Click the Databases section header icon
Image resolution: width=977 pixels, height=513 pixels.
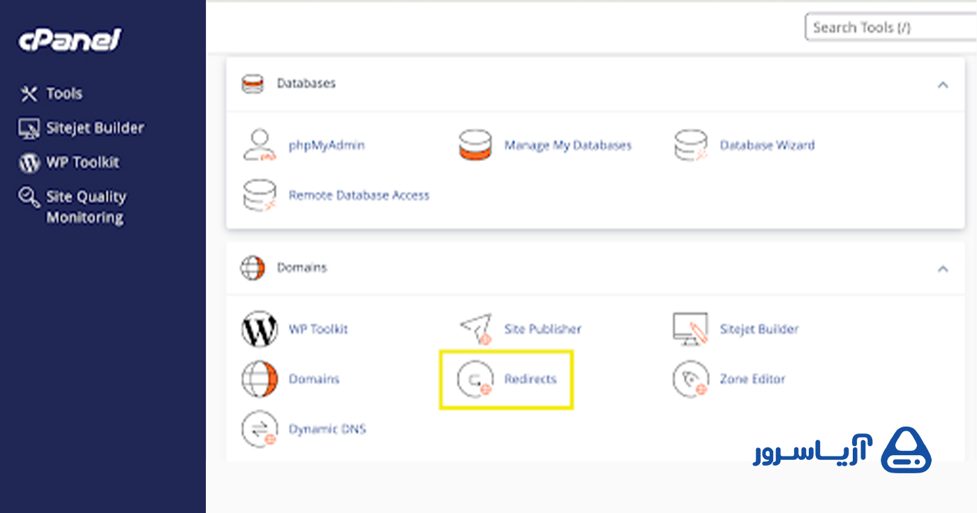point(252,84)
